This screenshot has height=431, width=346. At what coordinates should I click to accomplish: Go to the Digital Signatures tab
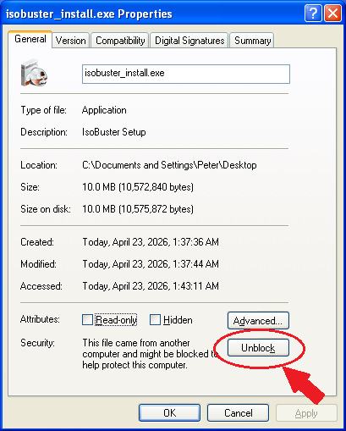pyautogui.click(x=189, y=41)
